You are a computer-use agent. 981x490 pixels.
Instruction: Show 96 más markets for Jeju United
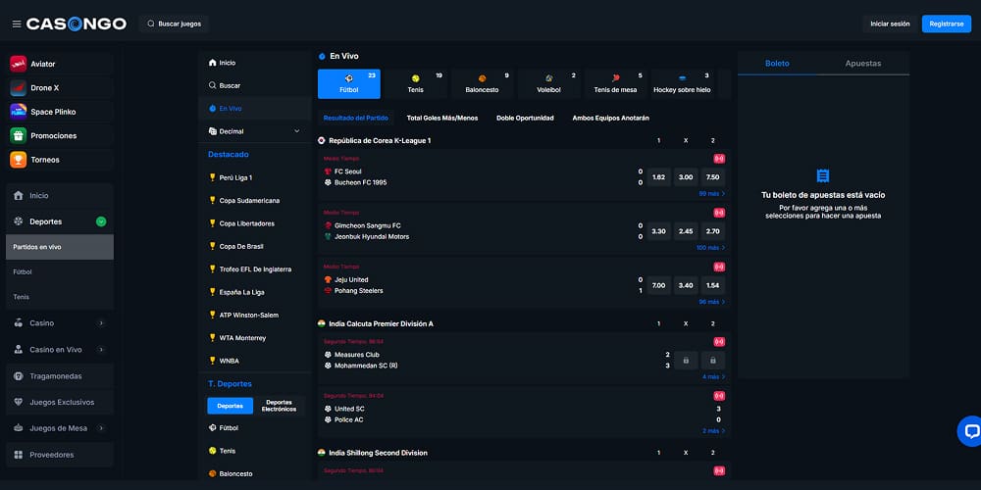(712, 302)
